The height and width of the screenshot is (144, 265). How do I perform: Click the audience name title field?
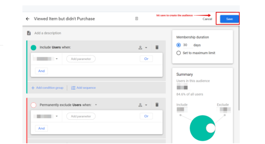click(64, 19)
